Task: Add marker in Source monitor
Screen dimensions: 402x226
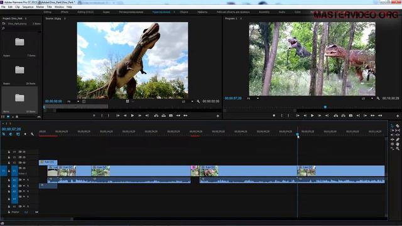Action: [x=94, y=116]
